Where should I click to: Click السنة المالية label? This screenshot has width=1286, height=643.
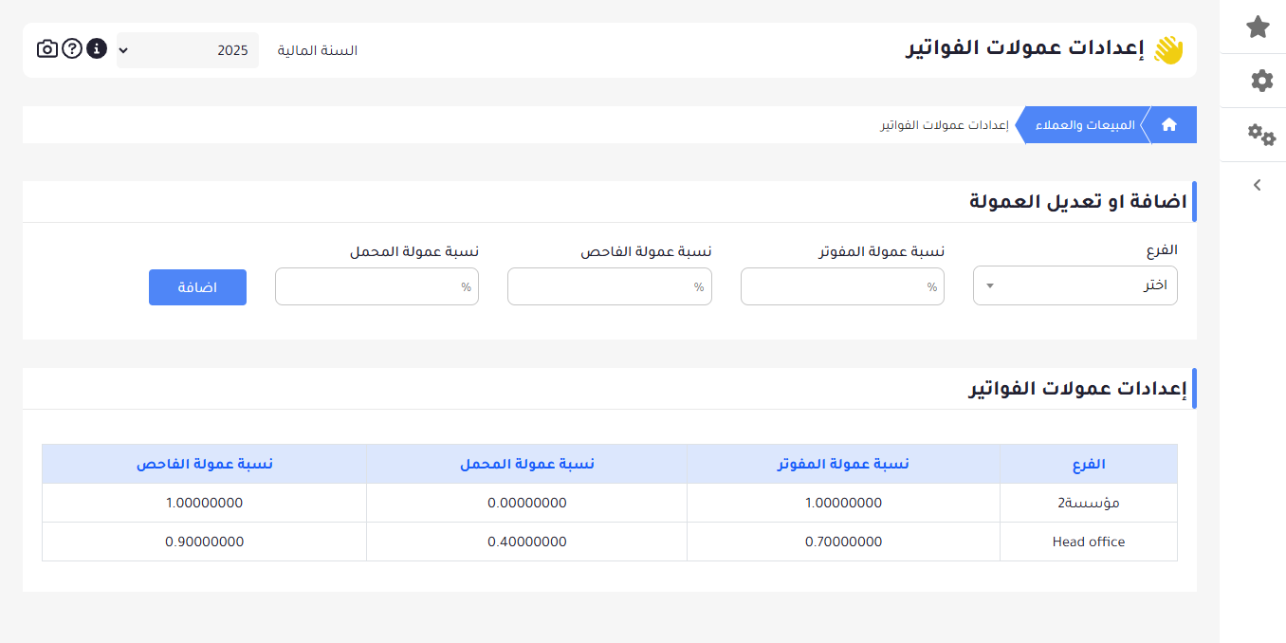[318, 50]
